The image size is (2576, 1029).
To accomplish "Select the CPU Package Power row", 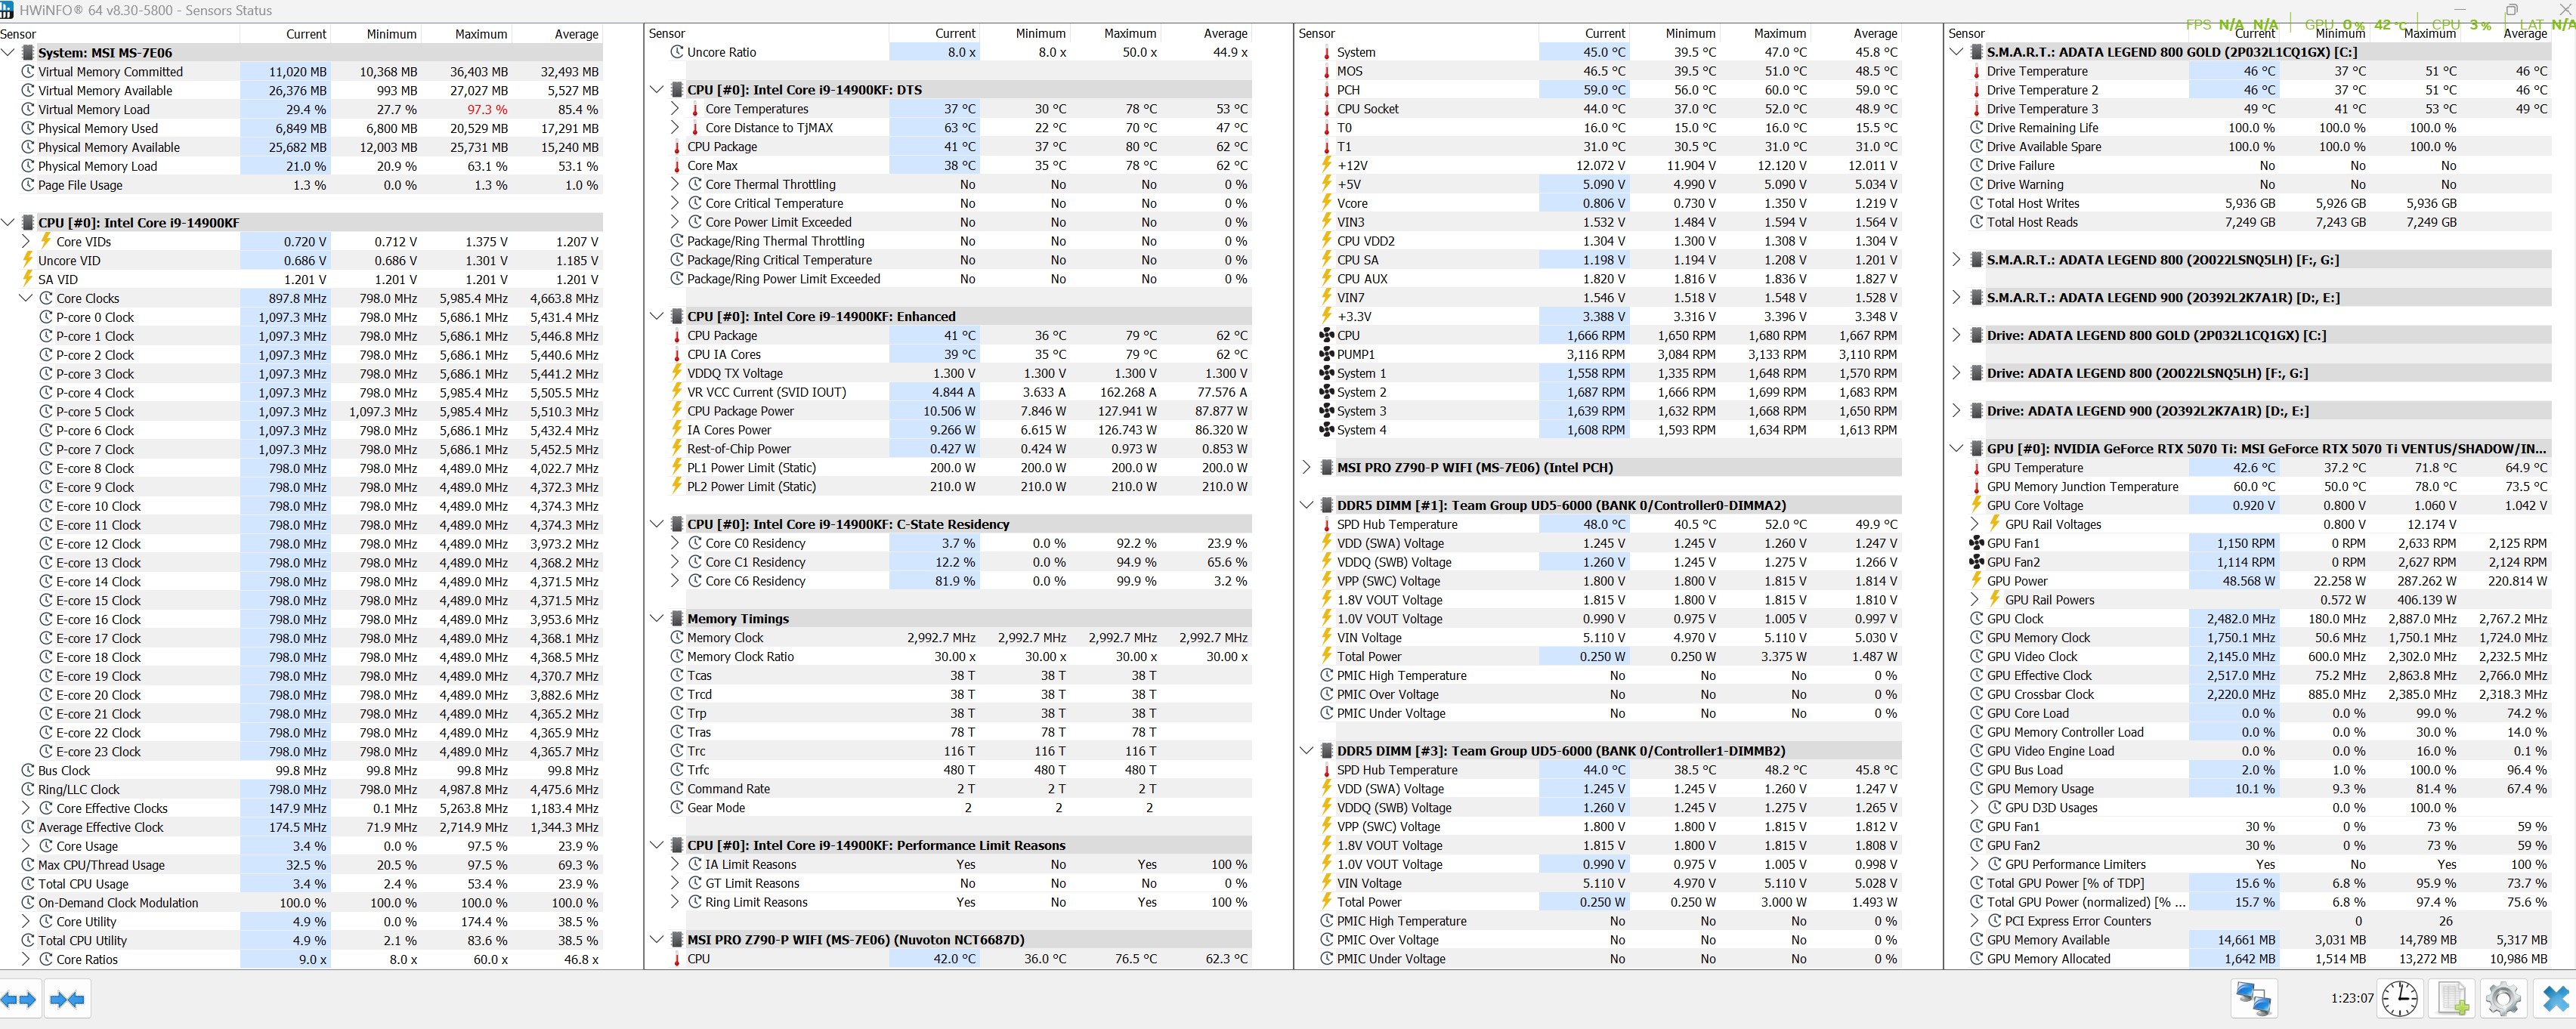I will coord(740,411).
